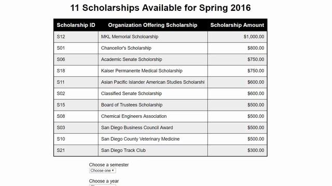Click the Scholarship Amount column header
The height and width of the screenshot is (186, 332).
237,25
